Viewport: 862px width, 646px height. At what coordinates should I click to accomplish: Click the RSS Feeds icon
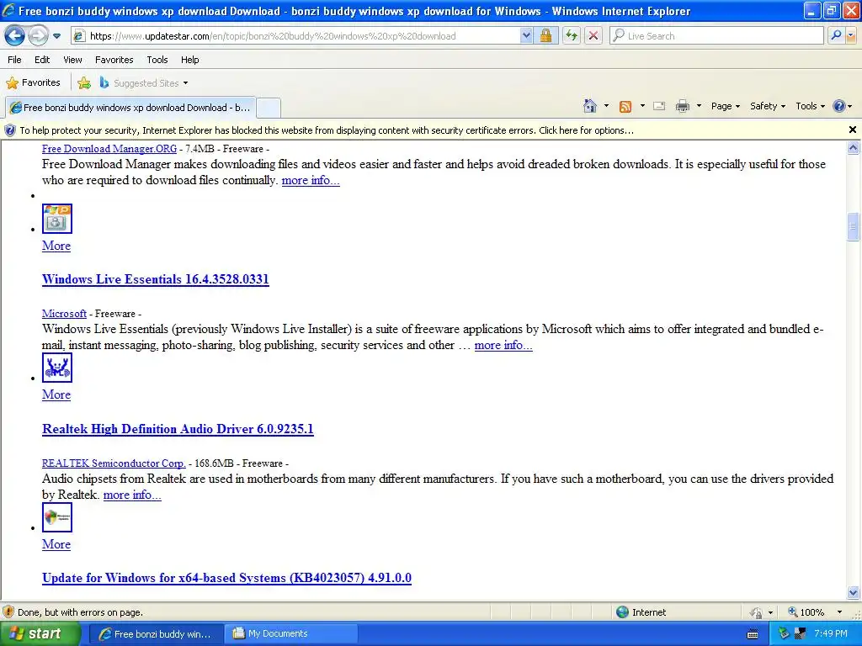(625, 107)
